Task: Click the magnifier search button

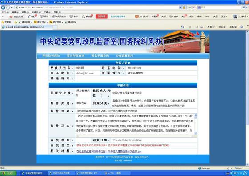Action: (x=244, y=7)
